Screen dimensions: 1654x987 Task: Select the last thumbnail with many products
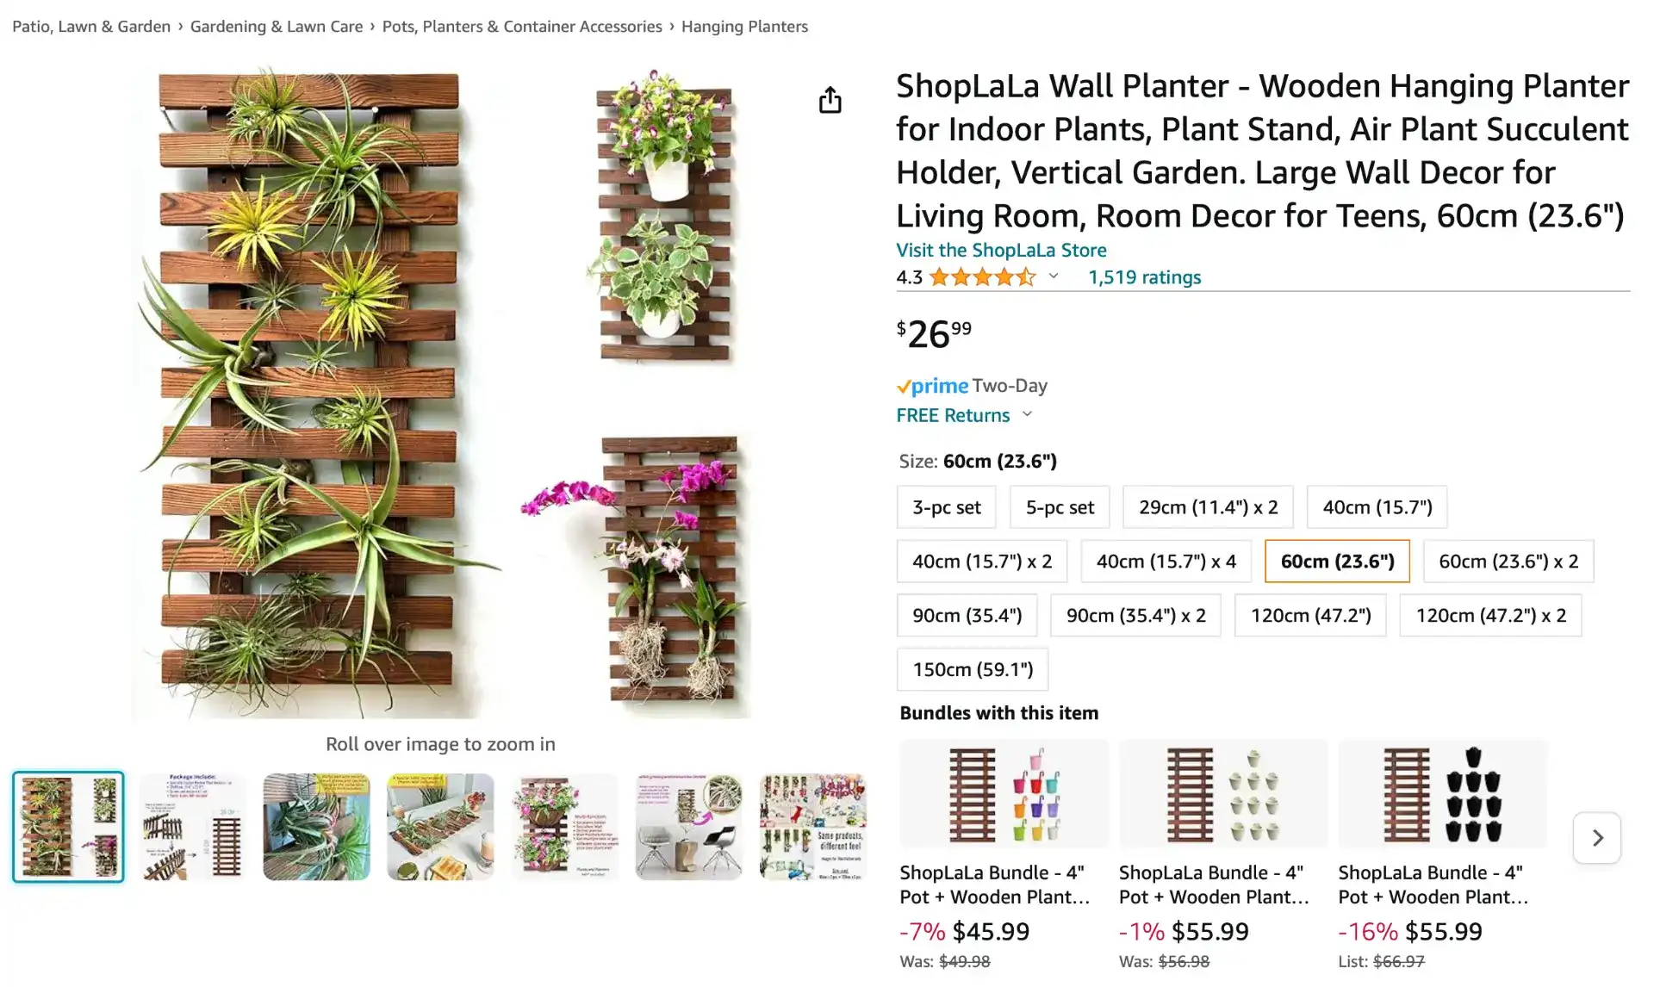click(812, 827)
